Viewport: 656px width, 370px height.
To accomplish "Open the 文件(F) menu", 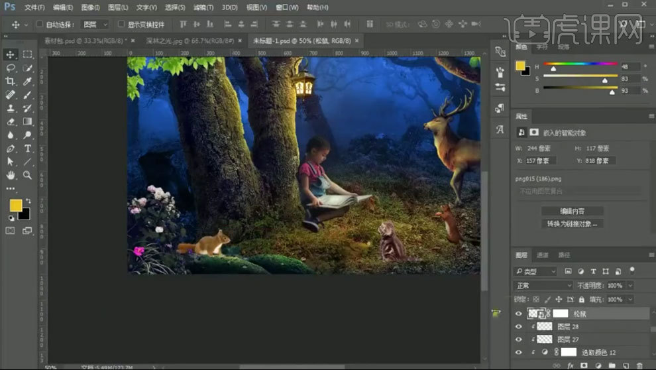I will pyautogui.click(x=34, y=7).
